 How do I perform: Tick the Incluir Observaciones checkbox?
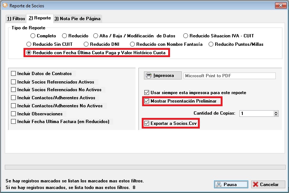14,114
